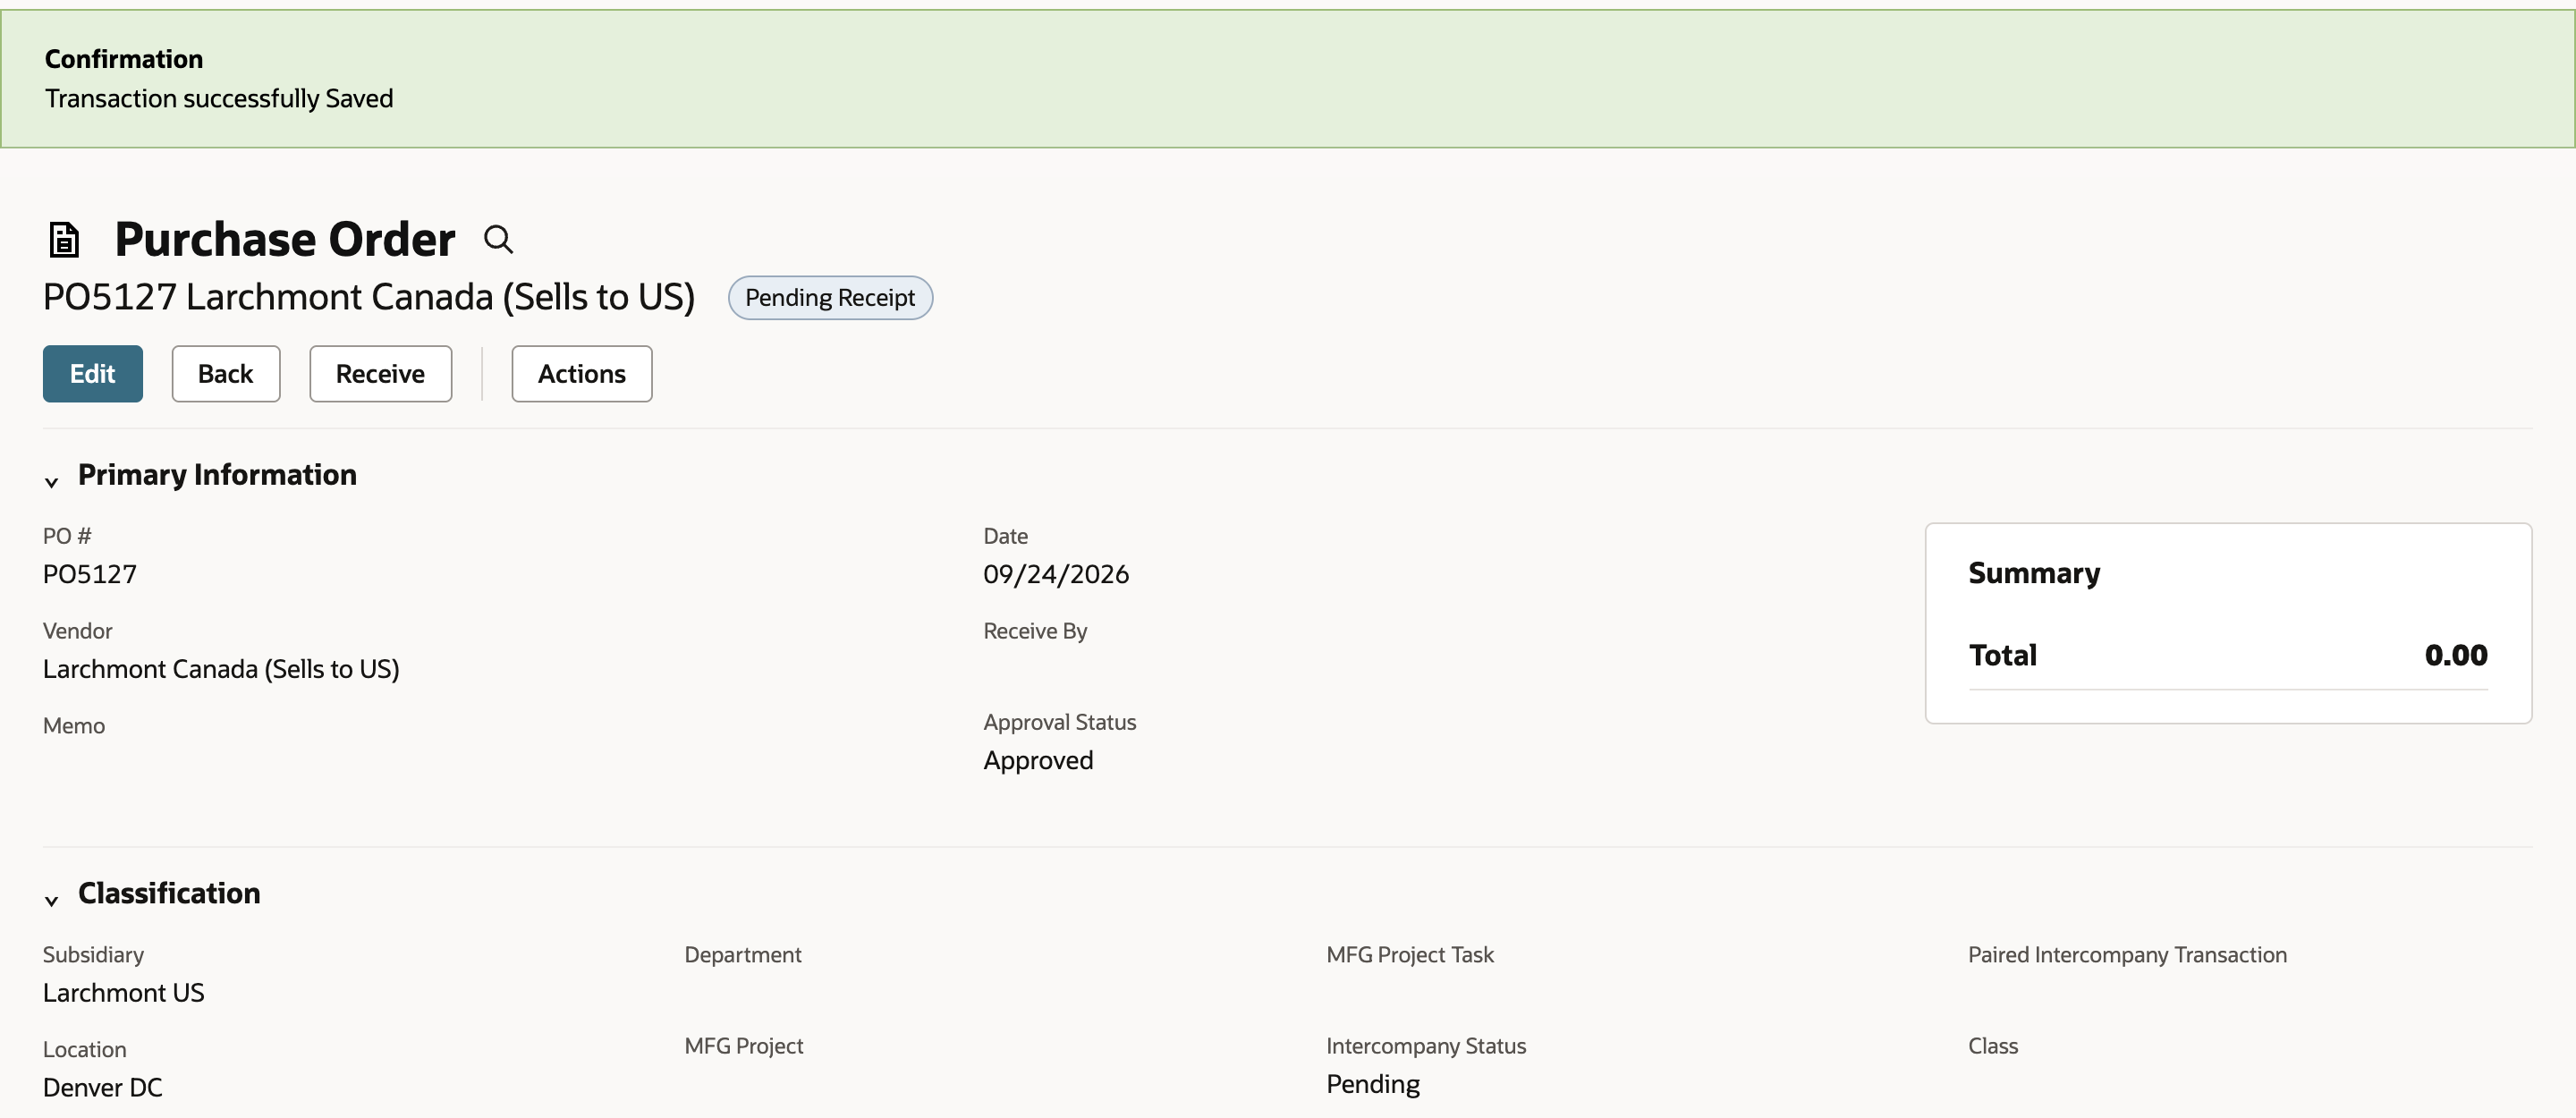Click the Confirmation banner heading

(x=124, y=59)
